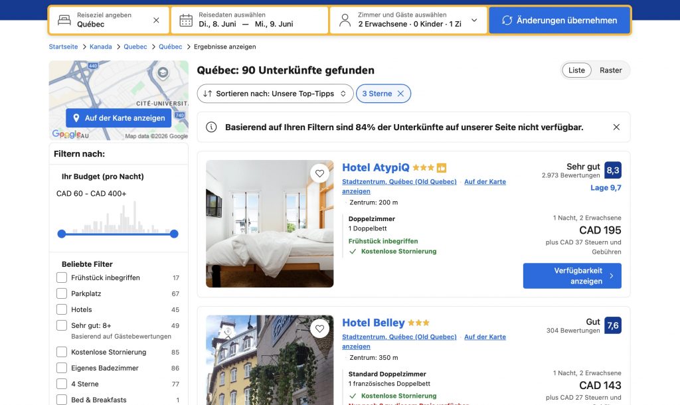Click Hotel AtypiQ room photo
Screen dimensions: 680x405
point(270,224)
